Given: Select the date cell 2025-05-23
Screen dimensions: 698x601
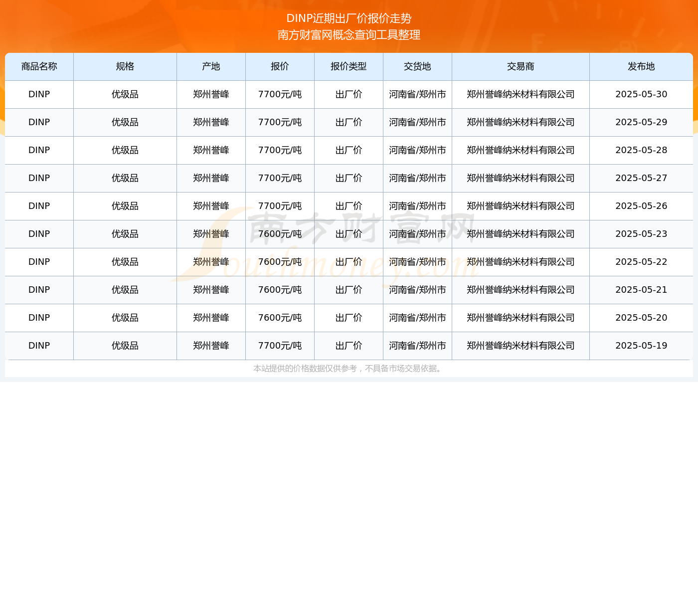Looking at the screenshot, I should tap(641, 234).
